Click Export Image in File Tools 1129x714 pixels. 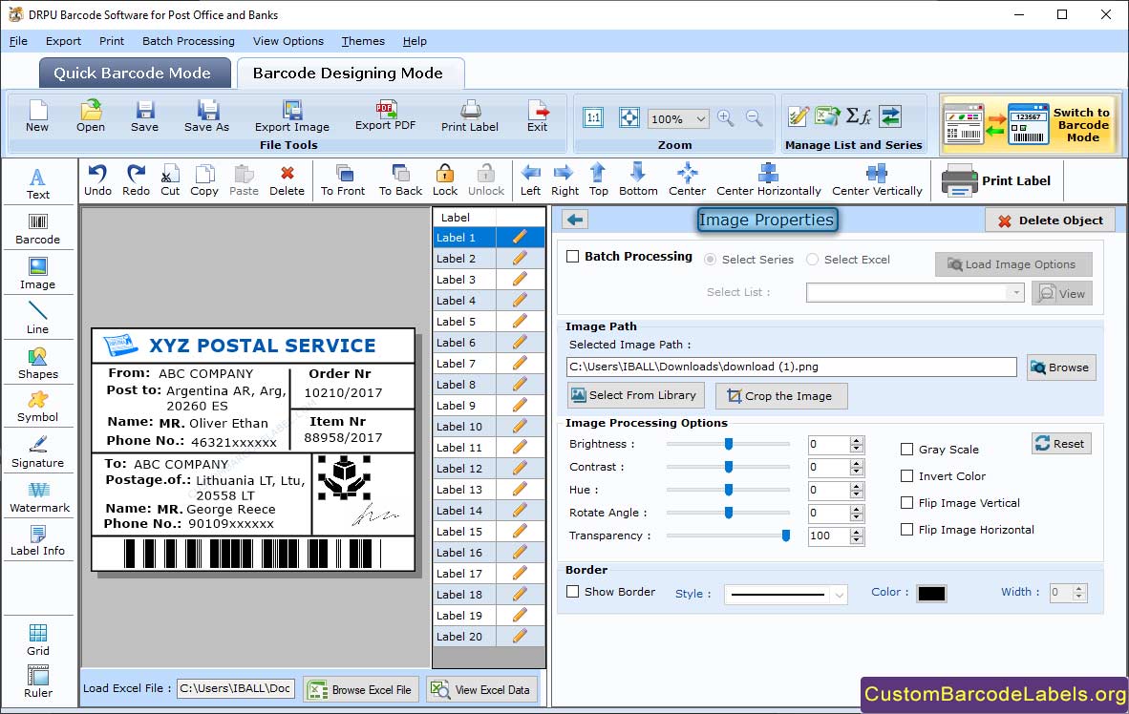[291, 116]
